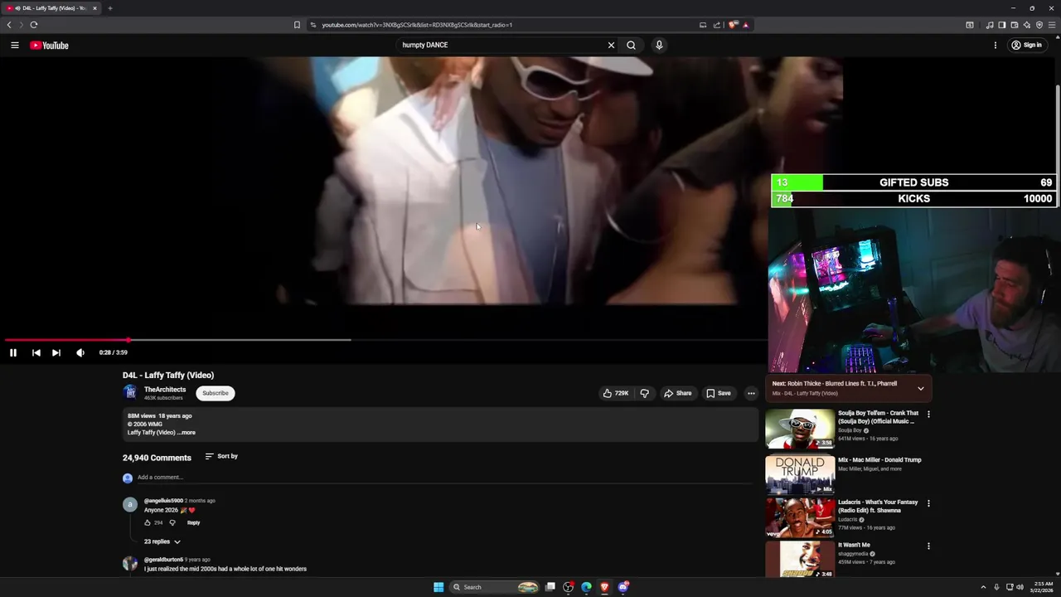This screenshot has width=1061, height=597.
Task: Click the browser back arrow
Action: (x=9, y=25)
